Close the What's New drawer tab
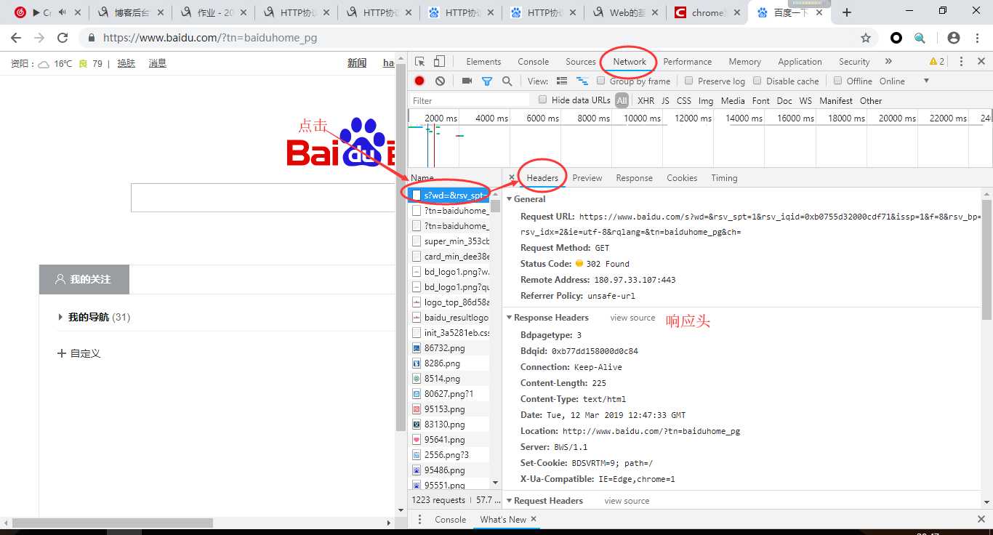Image resolution: width=993 pixels, height=535 pixels. pyautogui.click(x=534, y=519)
